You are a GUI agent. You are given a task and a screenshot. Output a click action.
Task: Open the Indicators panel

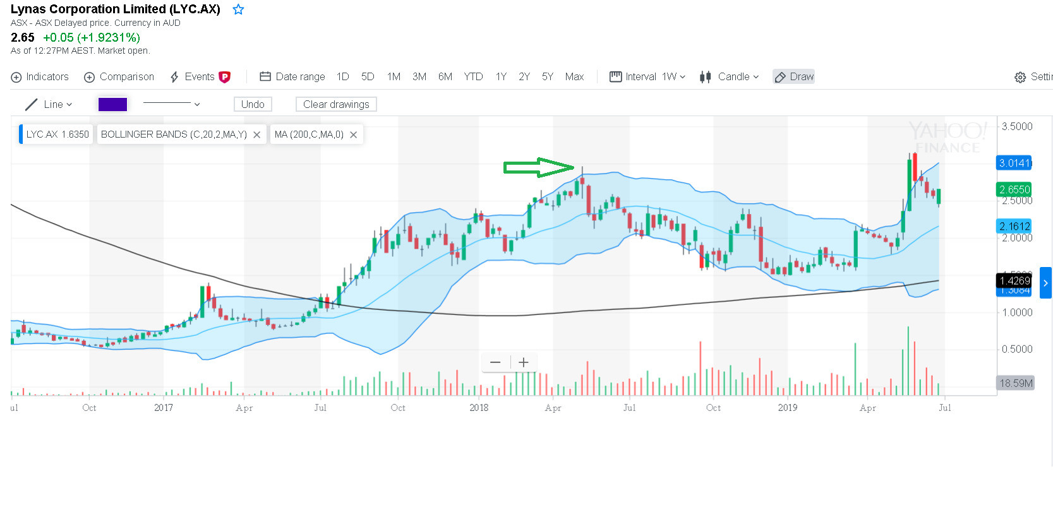coord(40,77)
